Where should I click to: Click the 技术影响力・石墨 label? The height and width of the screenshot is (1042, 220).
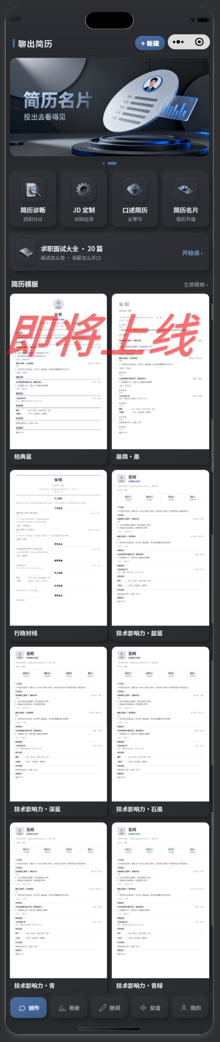140,809
